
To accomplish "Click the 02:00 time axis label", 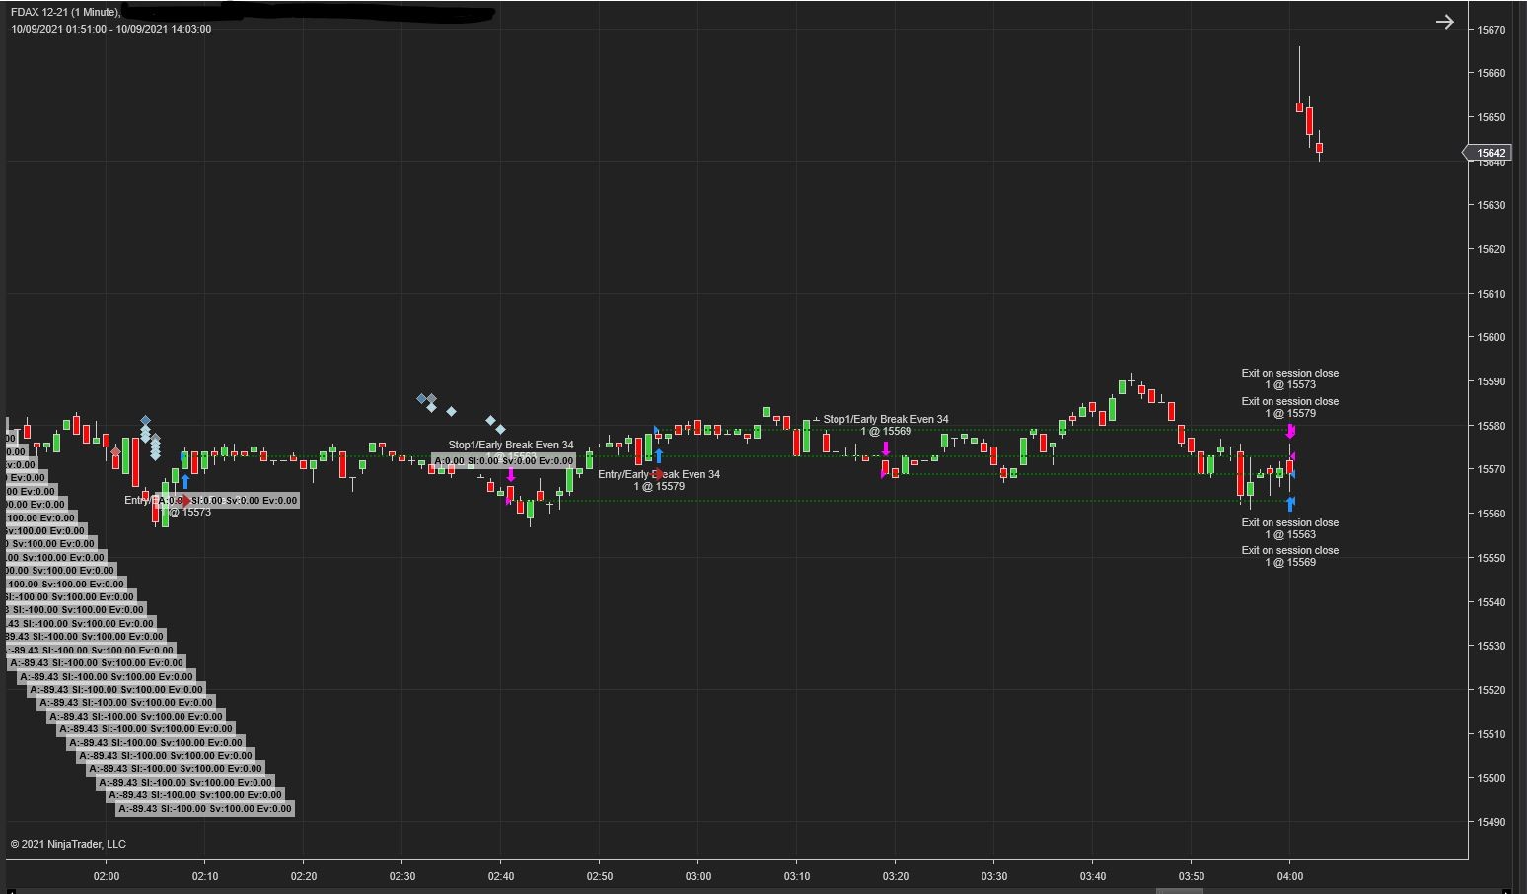I will coord(107,876).
